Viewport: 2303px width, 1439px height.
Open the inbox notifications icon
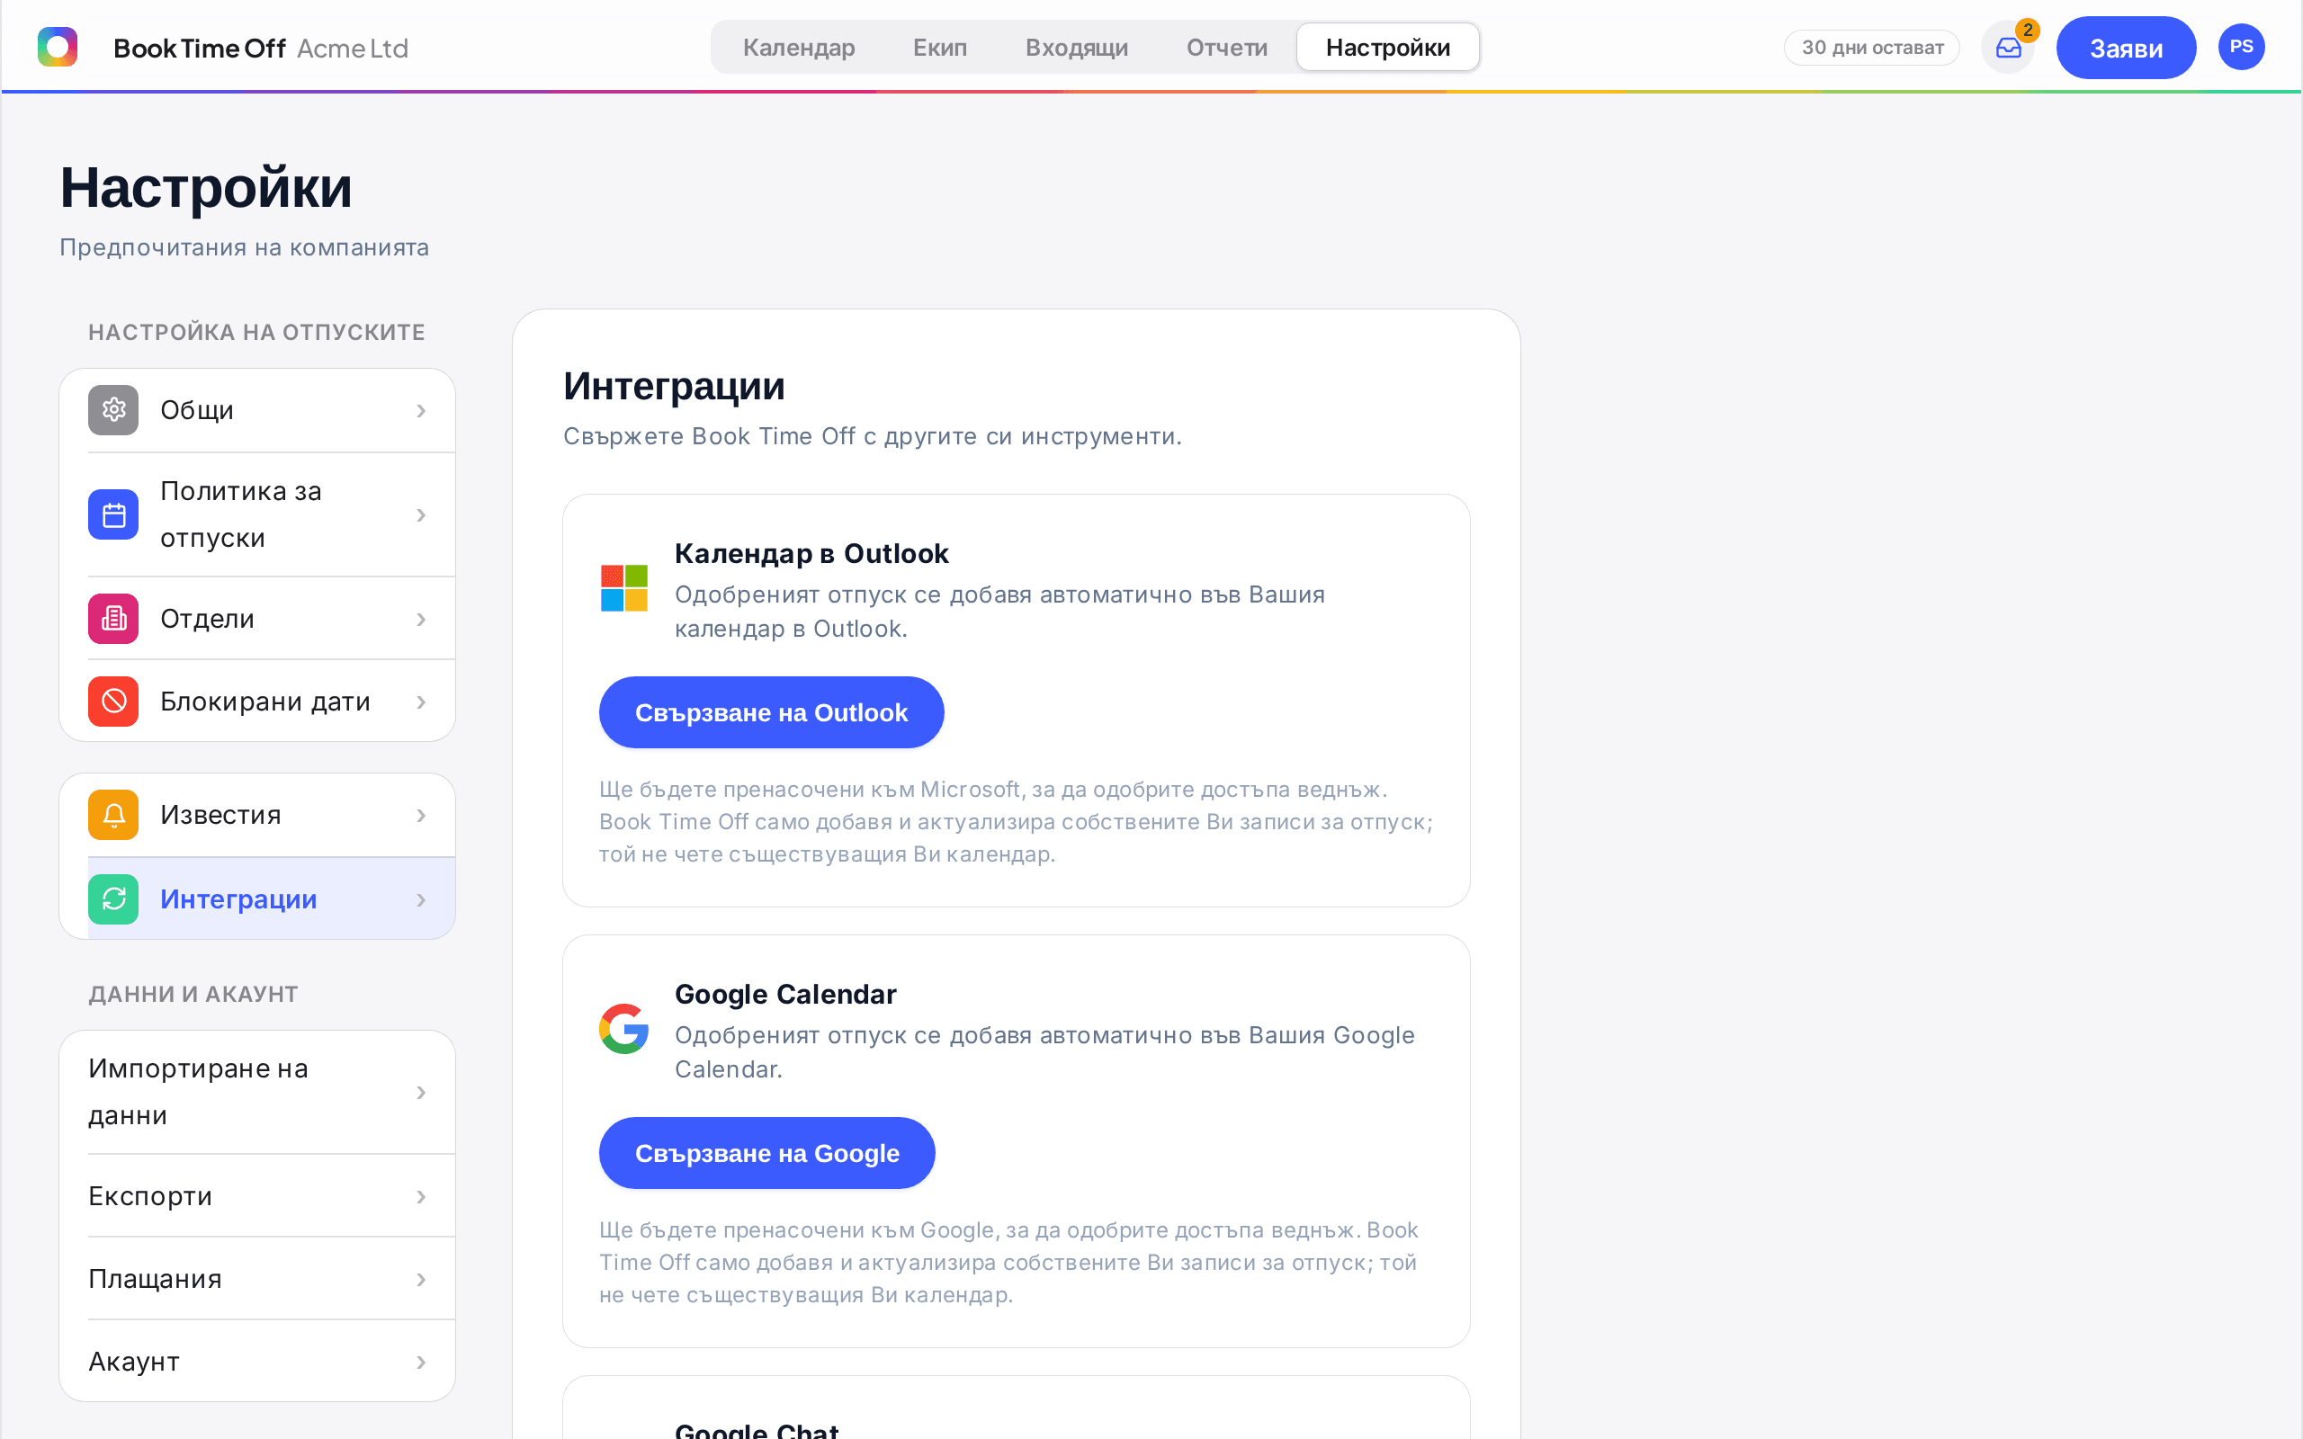pos(2008,48)
